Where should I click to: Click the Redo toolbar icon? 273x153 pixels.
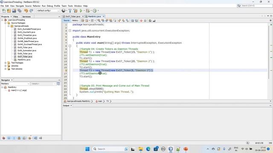tap(31, 11)
